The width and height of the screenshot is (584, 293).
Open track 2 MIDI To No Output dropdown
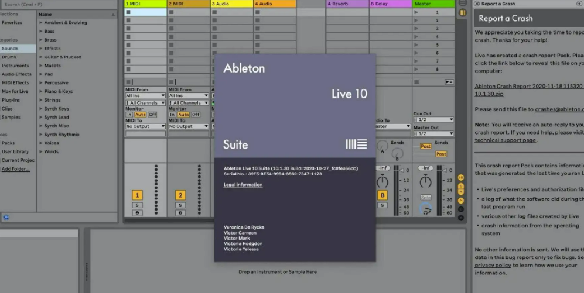click(189, 126)
